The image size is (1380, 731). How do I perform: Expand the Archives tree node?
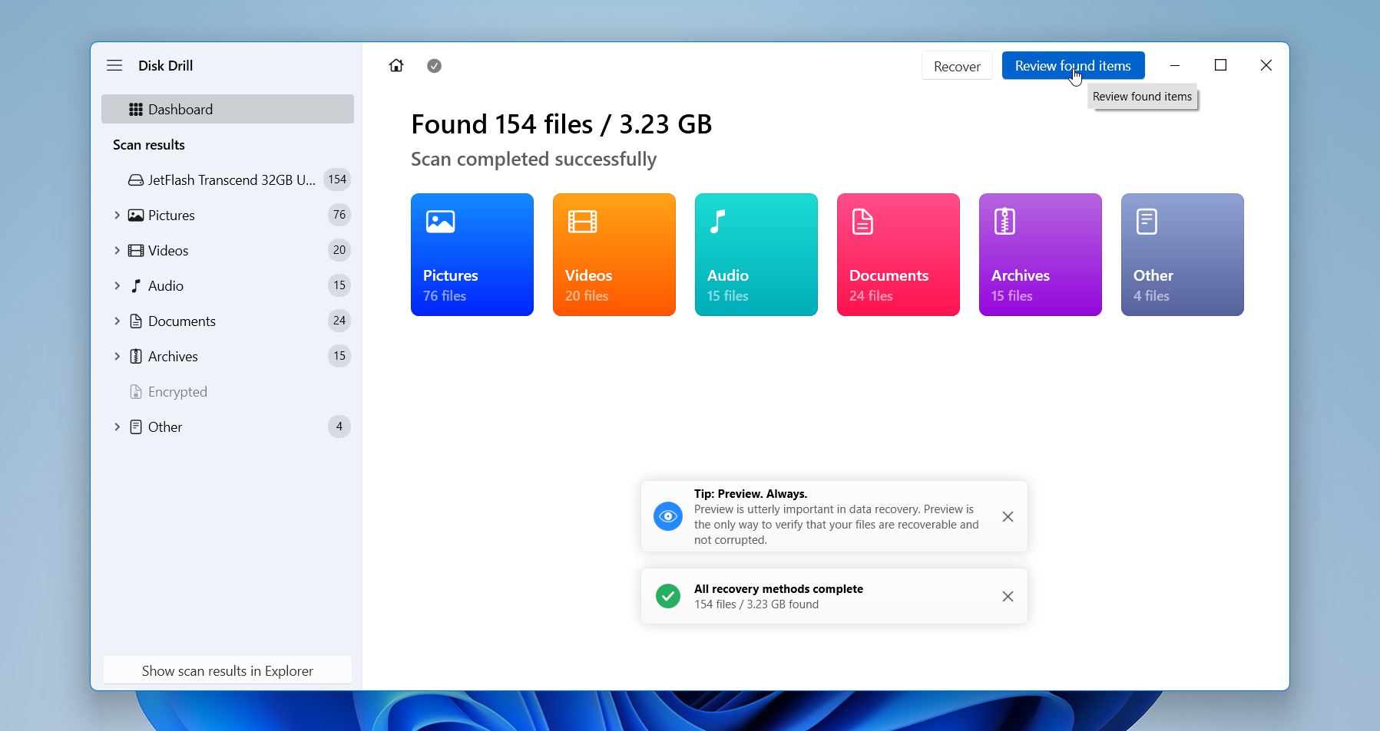click(x=117, y=357)
